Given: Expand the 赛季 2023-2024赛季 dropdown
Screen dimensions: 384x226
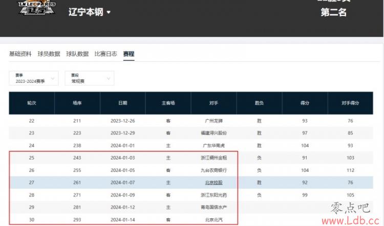Looking at the screenshot, I should pos(34,78).
